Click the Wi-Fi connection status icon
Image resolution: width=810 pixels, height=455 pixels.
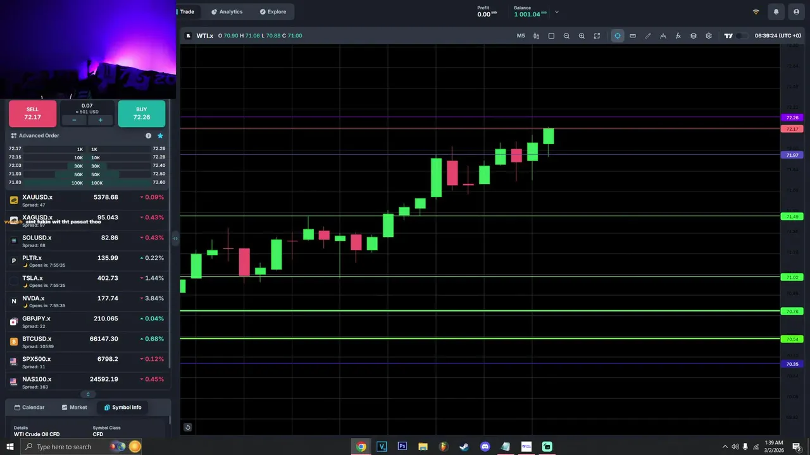point(756,11)
